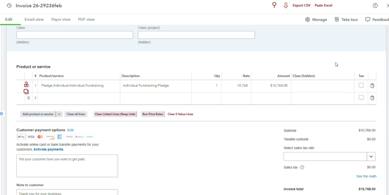Click the copy line icon below lock
Viewport: 389px width, 195px height.
click(26, 91)
